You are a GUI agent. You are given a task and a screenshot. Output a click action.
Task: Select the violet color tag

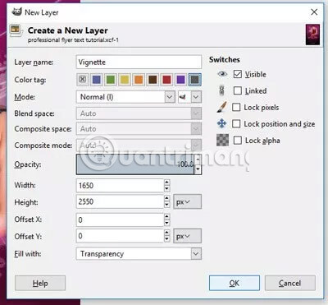[180, 80]
